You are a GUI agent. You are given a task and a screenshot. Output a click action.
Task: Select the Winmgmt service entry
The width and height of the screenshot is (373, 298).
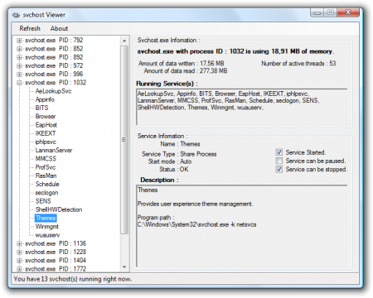pyautogui.click(x=47, y=227)
